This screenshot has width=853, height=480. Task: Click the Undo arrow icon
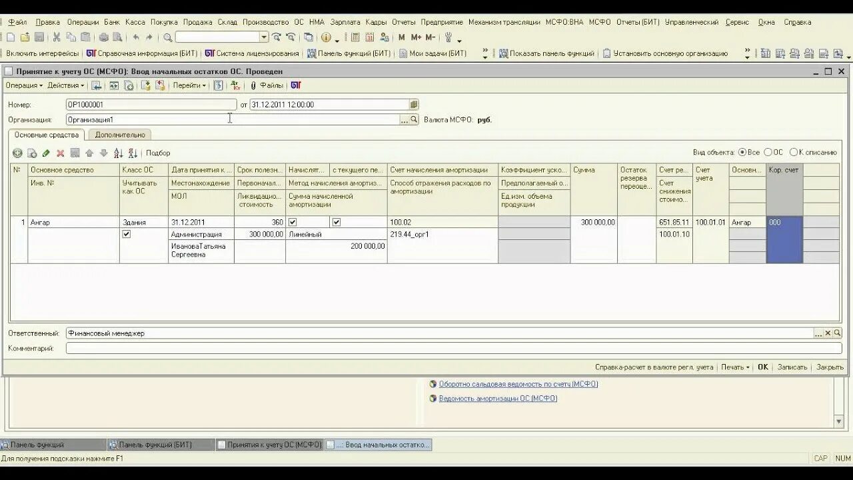(137, 37)
